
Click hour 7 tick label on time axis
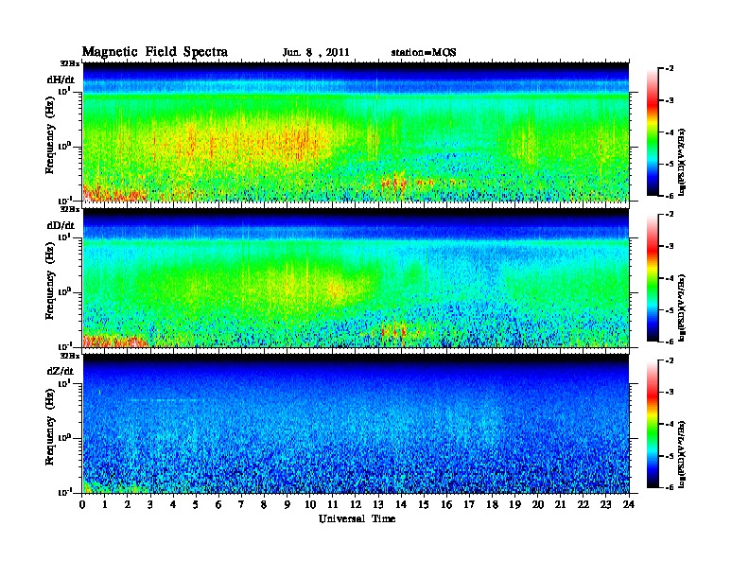(242, 505)
